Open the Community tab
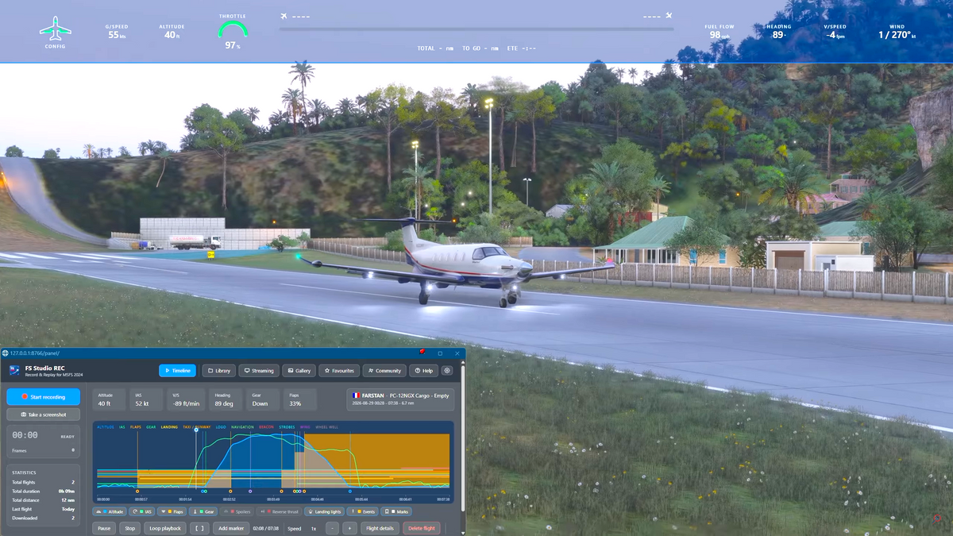 [x=384, y=371]
